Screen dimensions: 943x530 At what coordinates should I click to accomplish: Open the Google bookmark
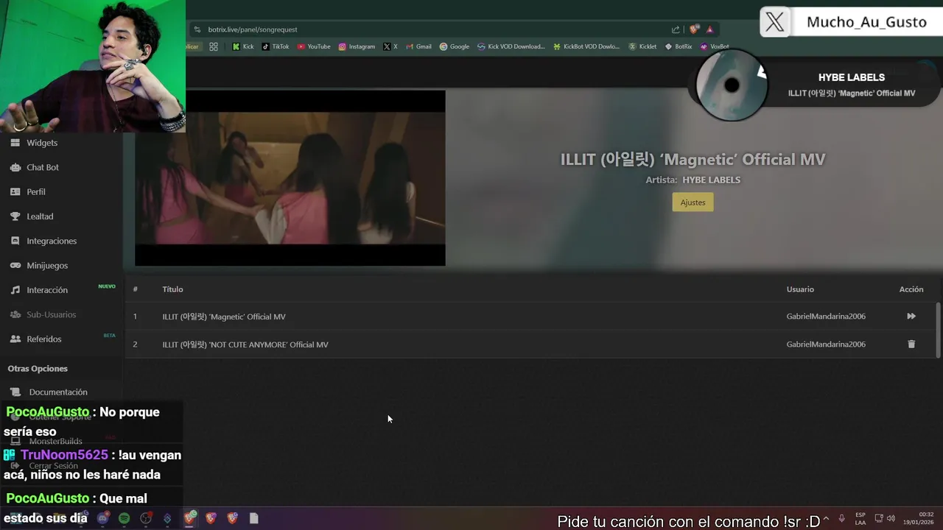pos(455,46)
